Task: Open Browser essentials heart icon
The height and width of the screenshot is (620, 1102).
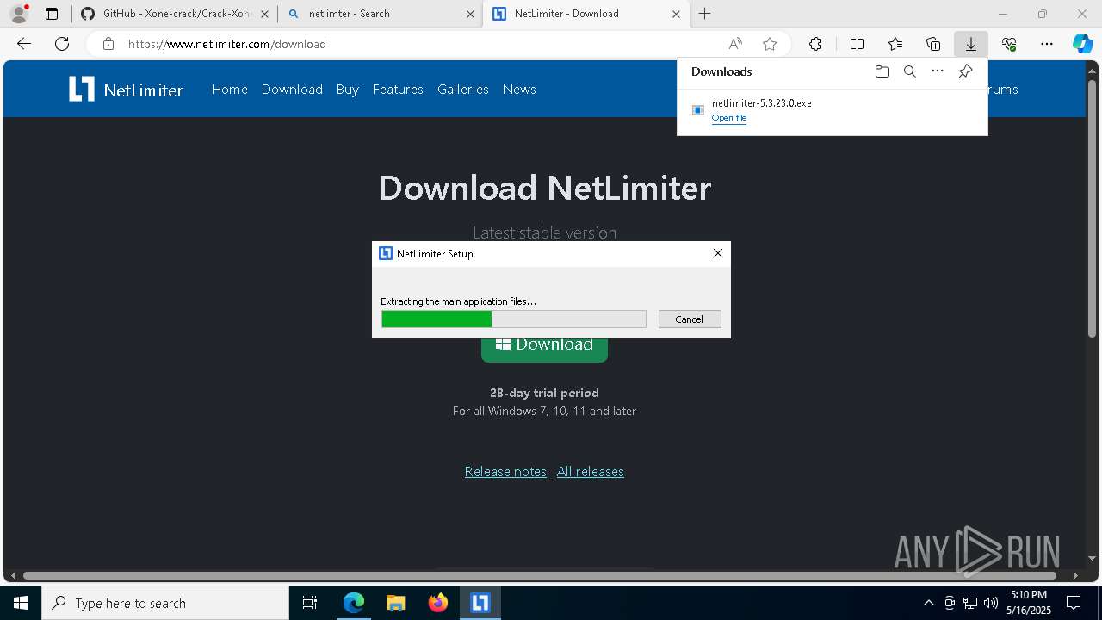Action: pyautogui.click(x=1009, y=44)
